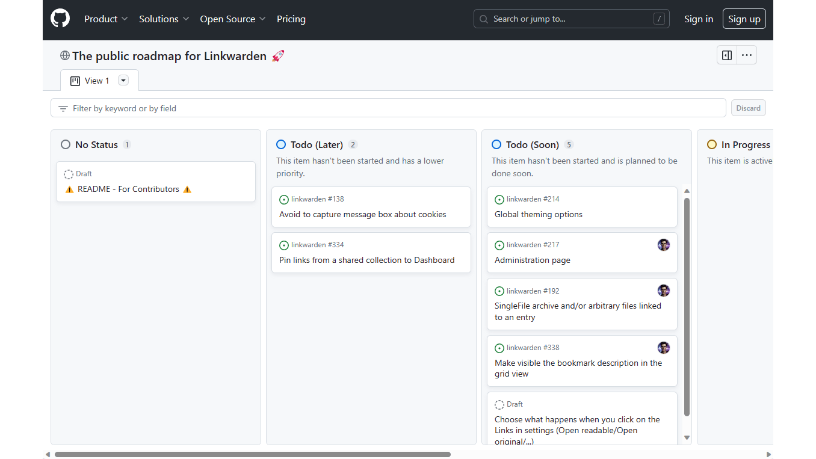Click the Filter by keyword input field
This screenshot has height=459, width=816.
tap(391, 108)
